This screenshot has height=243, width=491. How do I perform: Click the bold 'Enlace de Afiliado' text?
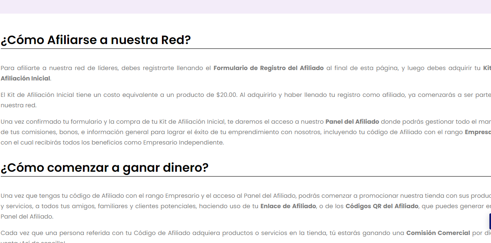[288, 206]
